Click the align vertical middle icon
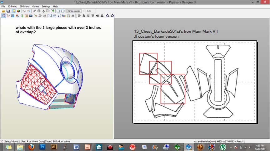 (97, 16)
